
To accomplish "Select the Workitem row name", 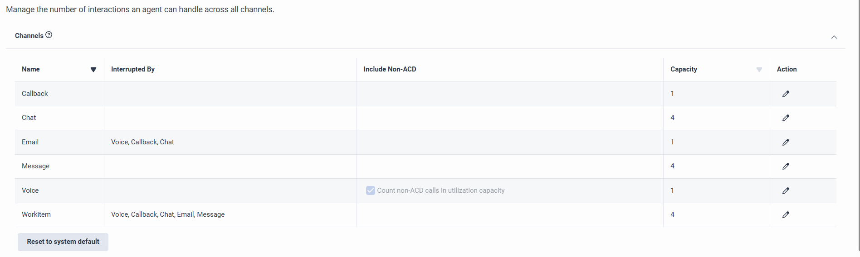I will pos(36,214).
